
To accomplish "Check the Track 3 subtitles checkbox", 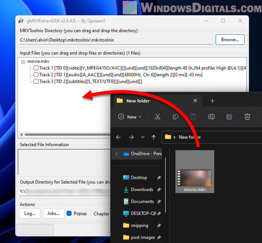I will pyautogui.click(x=36, y=81).
